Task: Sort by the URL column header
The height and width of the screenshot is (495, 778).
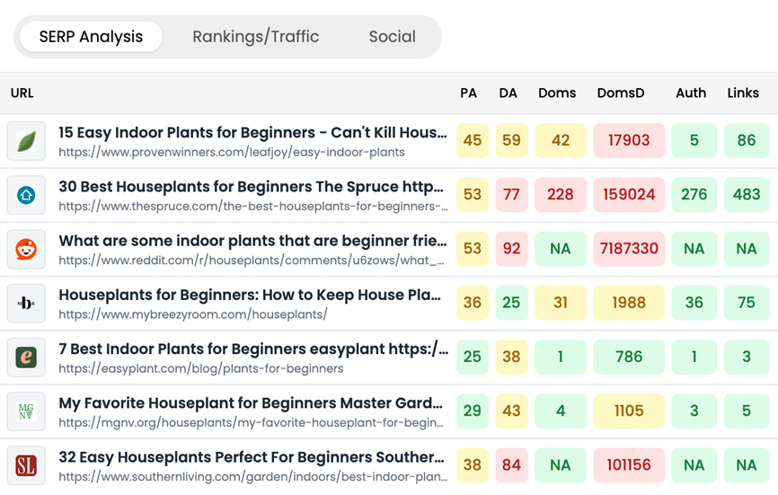Action: pyautogui.click(x=22, y=93)
